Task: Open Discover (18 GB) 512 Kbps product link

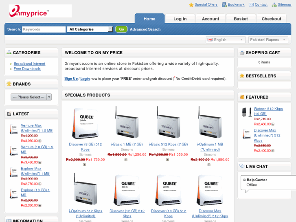Action: coord(169,213)
